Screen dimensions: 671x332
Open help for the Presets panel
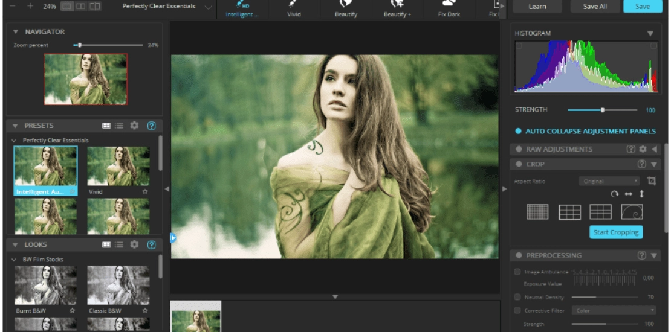(151, 126)
